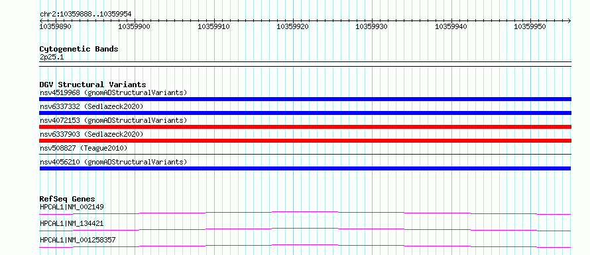Viewport: 590px width, 255px height.
Task: Click the chr2:10359888..10359954 region label
Action: click(86, 14)
